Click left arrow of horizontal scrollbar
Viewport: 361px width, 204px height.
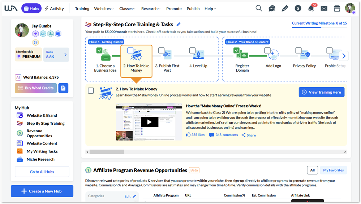click(x=87, y=152)
